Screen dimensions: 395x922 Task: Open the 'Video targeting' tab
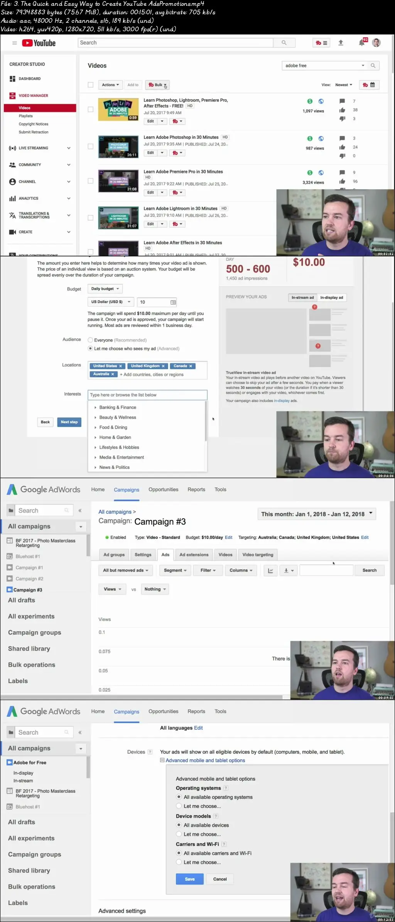[258, 555]
